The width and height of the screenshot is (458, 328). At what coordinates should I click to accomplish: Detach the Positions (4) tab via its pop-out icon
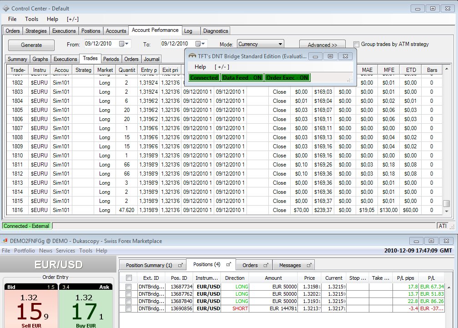229,264
